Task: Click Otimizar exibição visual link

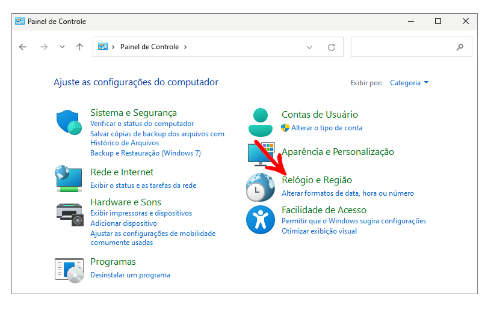Action: click(x=319, y=231)
